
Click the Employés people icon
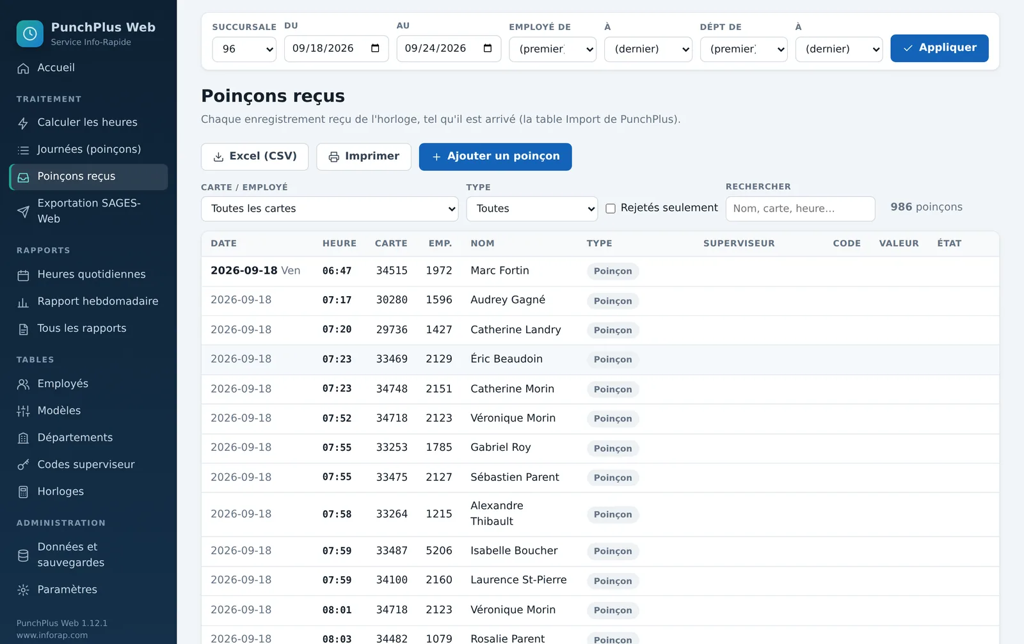(23, 384)
